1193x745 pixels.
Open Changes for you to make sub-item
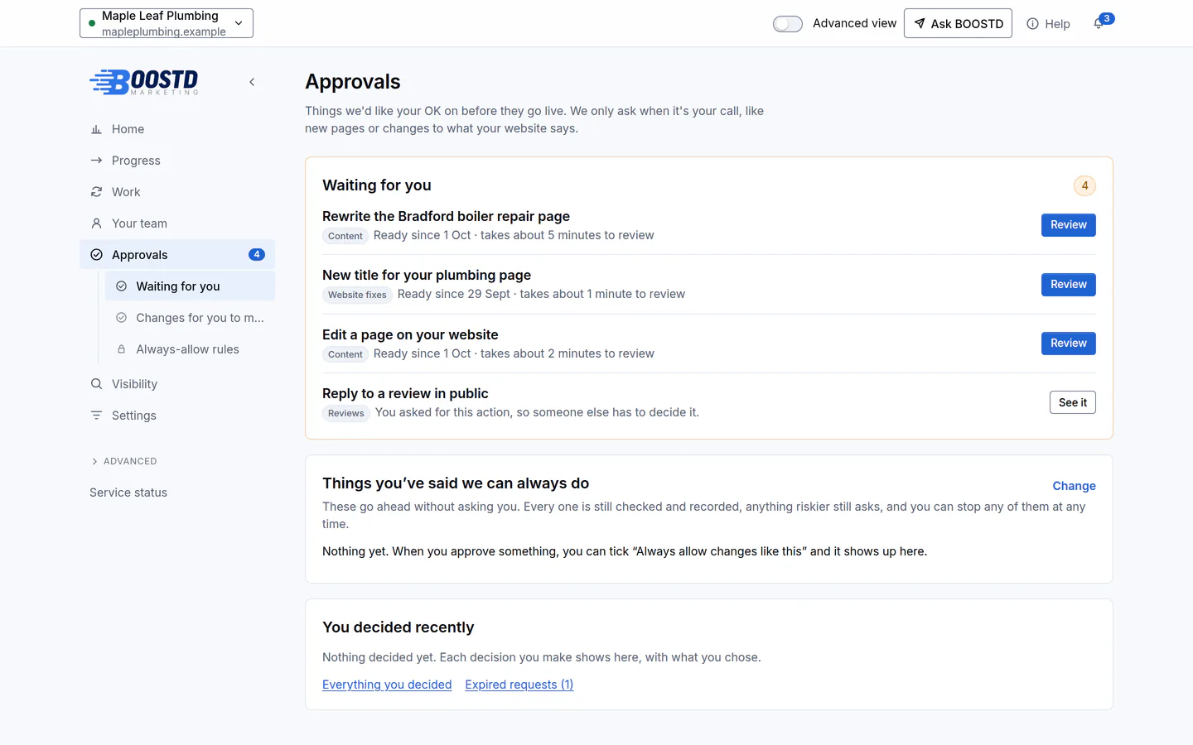[190, 318]
